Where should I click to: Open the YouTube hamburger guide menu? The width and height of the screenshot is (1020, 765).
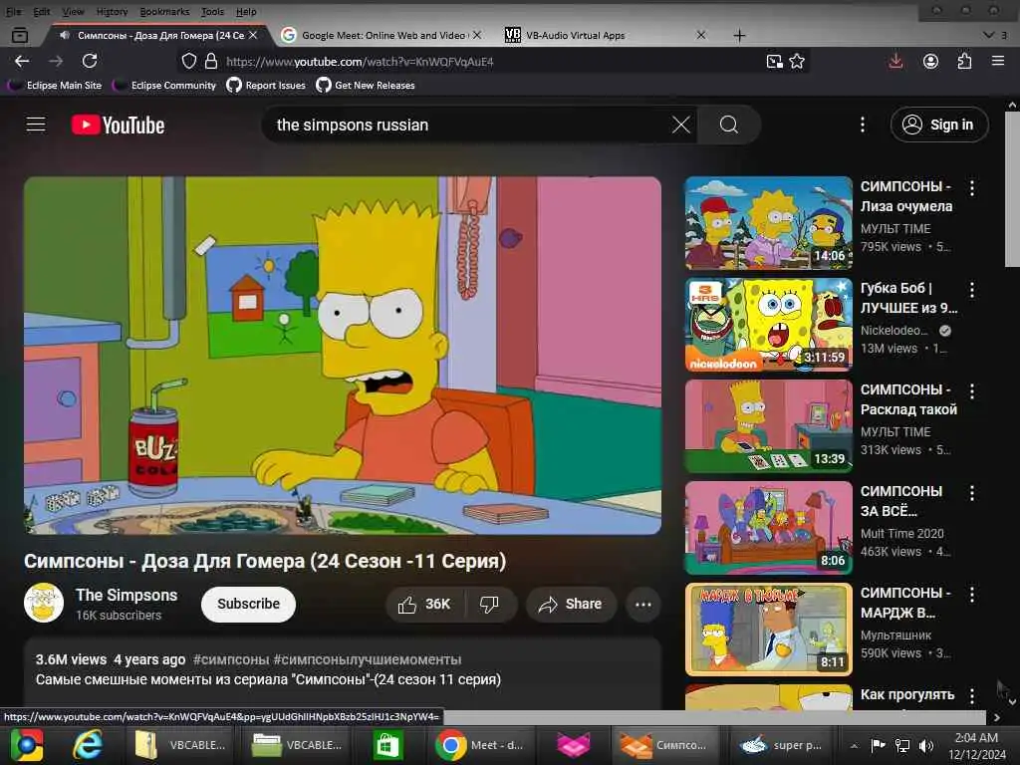(x=36, y=125)
